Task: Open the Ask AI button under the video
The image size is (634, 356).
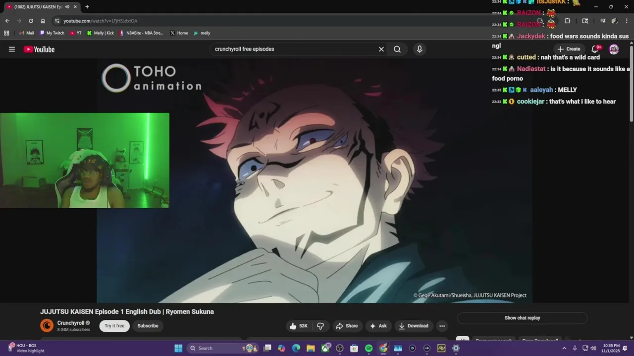Action: pos(378,326)
